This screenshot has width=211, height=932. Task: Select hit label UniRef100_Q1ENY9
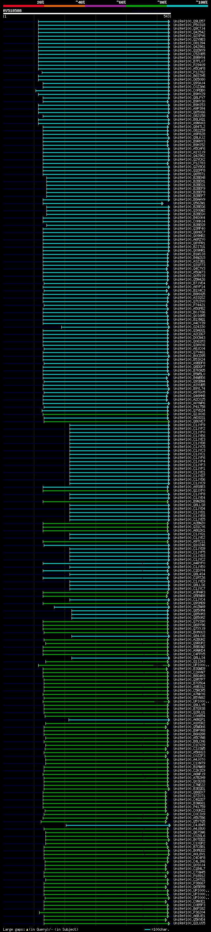[x=189, y=50]
